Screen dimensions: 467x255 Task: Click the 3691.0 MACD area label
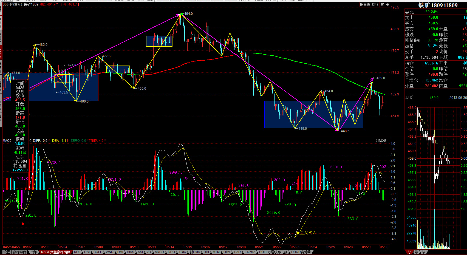pyautogui.click(x=337, y=167)
